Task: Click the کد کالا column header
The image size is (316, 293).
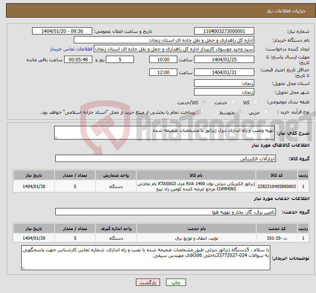Action: coord(277,175)
